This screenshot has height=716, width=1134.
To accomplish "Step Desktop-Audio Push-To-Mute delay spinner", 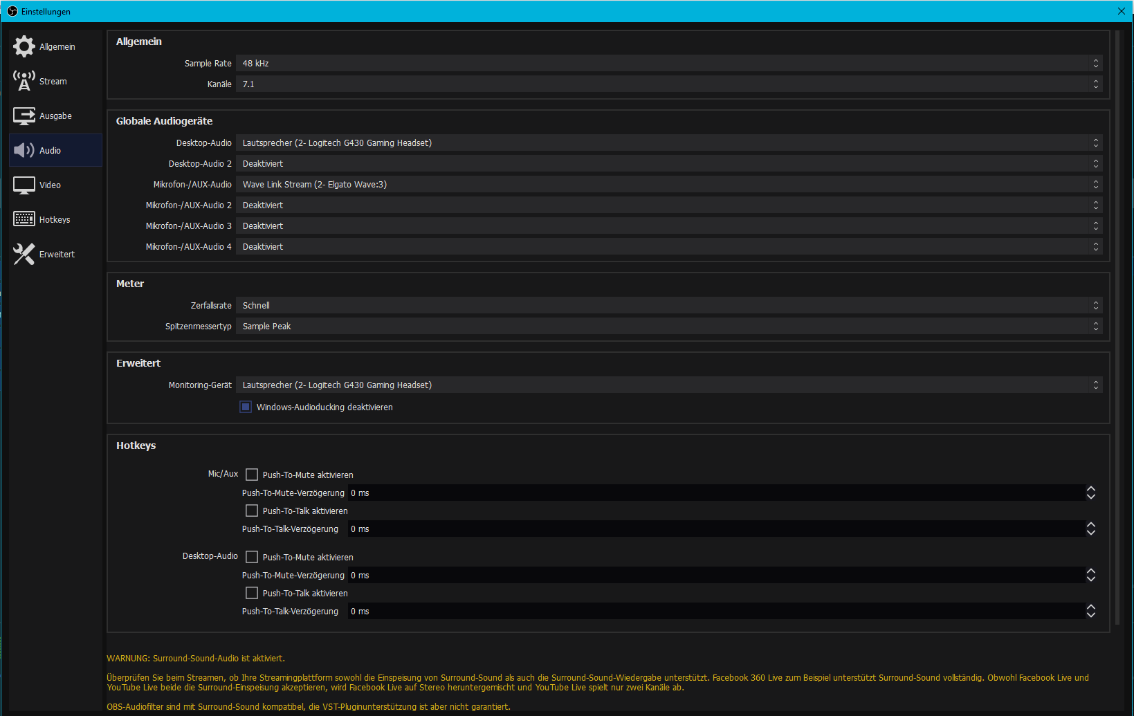I will click(x=1091, y=575).
